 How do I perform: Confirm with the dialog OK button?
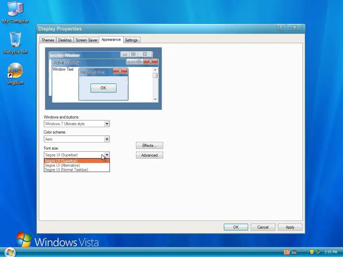click(x=236, y=227)
